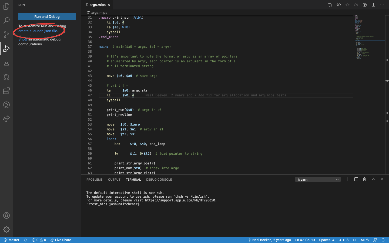This screenshot has width=389, height=243.
Task: Close the terminal panel
Action: [x=382, y=179]
